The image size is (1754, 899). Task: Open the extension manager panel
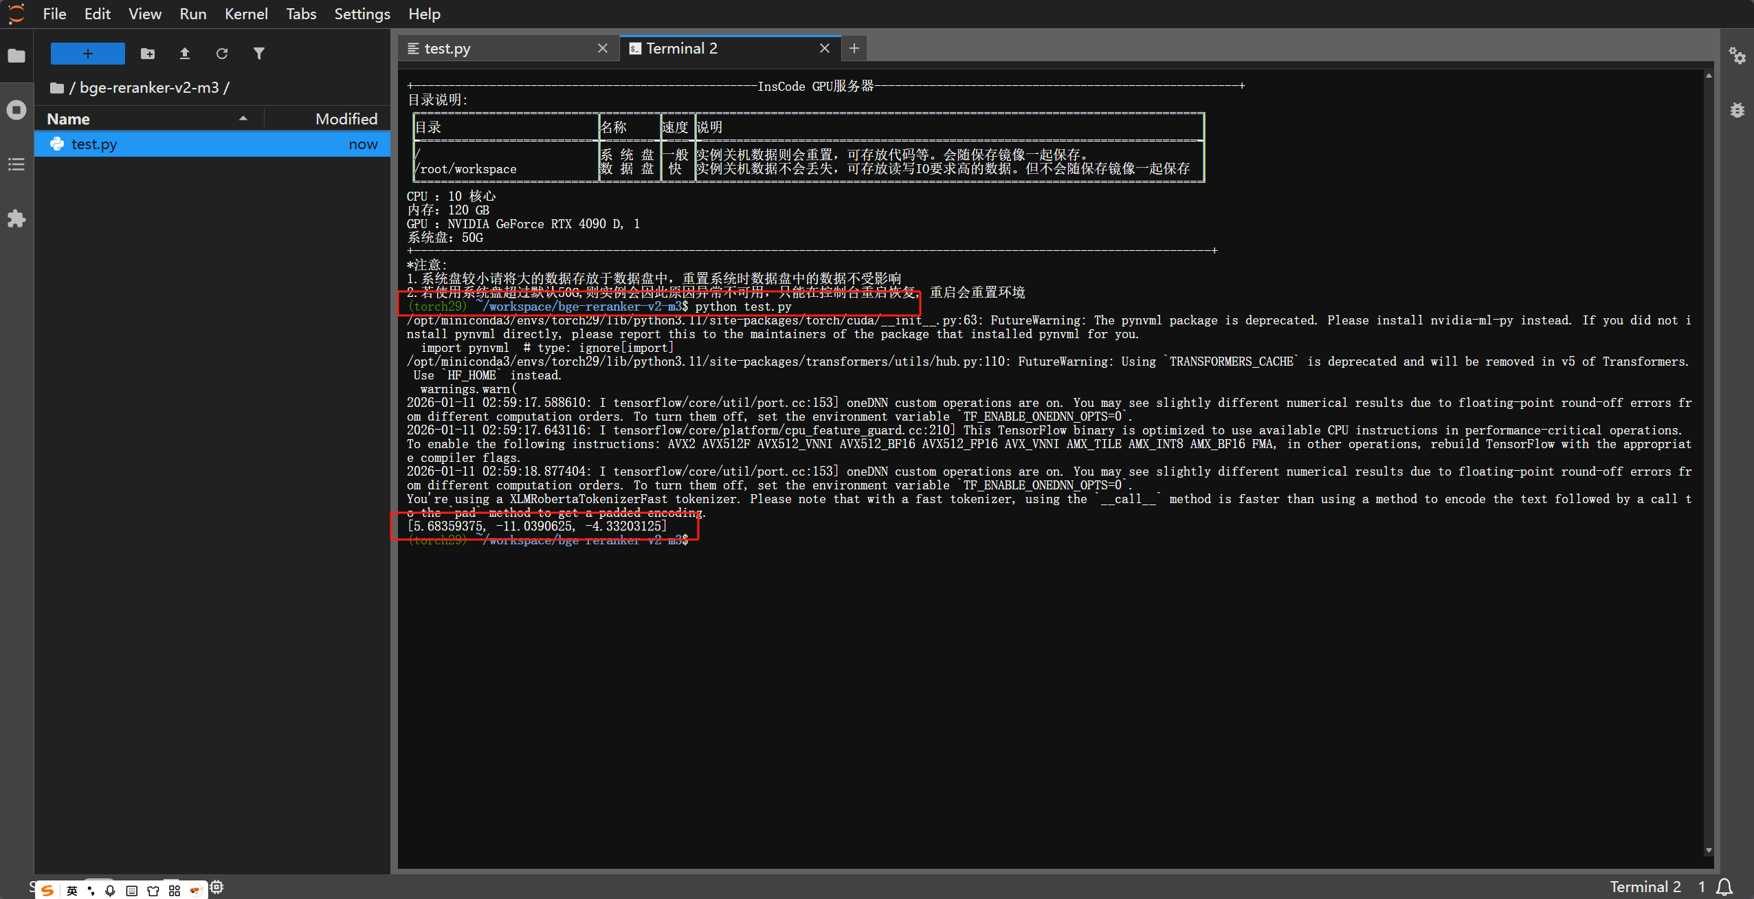pyautogui.click(x=16, y=219)
